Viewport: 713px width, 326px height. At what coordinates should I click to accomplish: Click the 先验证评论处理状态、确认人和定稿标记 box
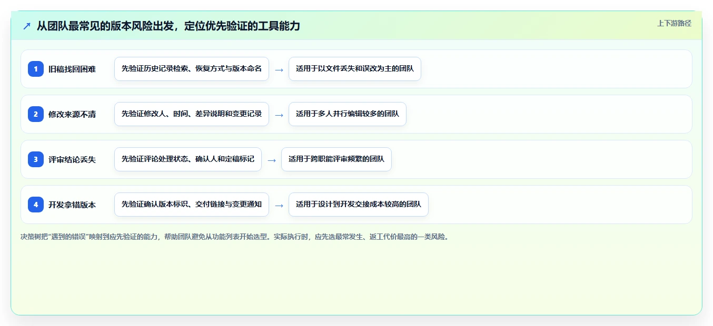pyautogui.click(x=188, y=159)
